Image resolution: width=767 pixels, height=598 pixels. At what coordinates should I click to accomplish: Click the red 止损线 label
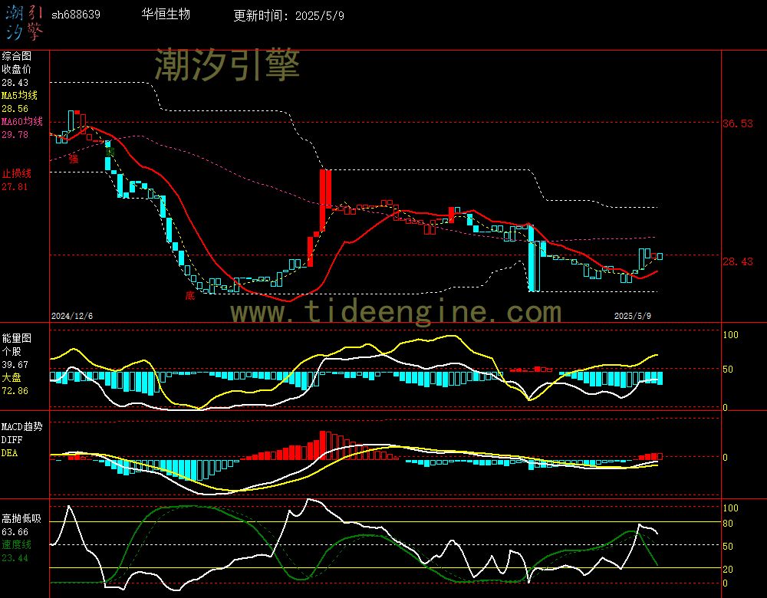coord(16,173)
